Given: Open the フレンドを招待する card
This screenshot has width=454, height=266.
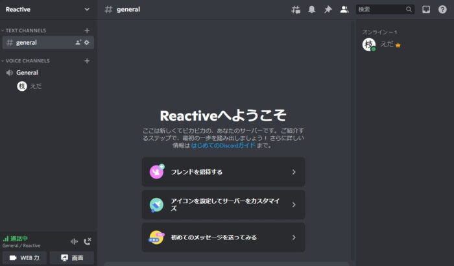Looking at the screenshot, I should coord(223,172).
